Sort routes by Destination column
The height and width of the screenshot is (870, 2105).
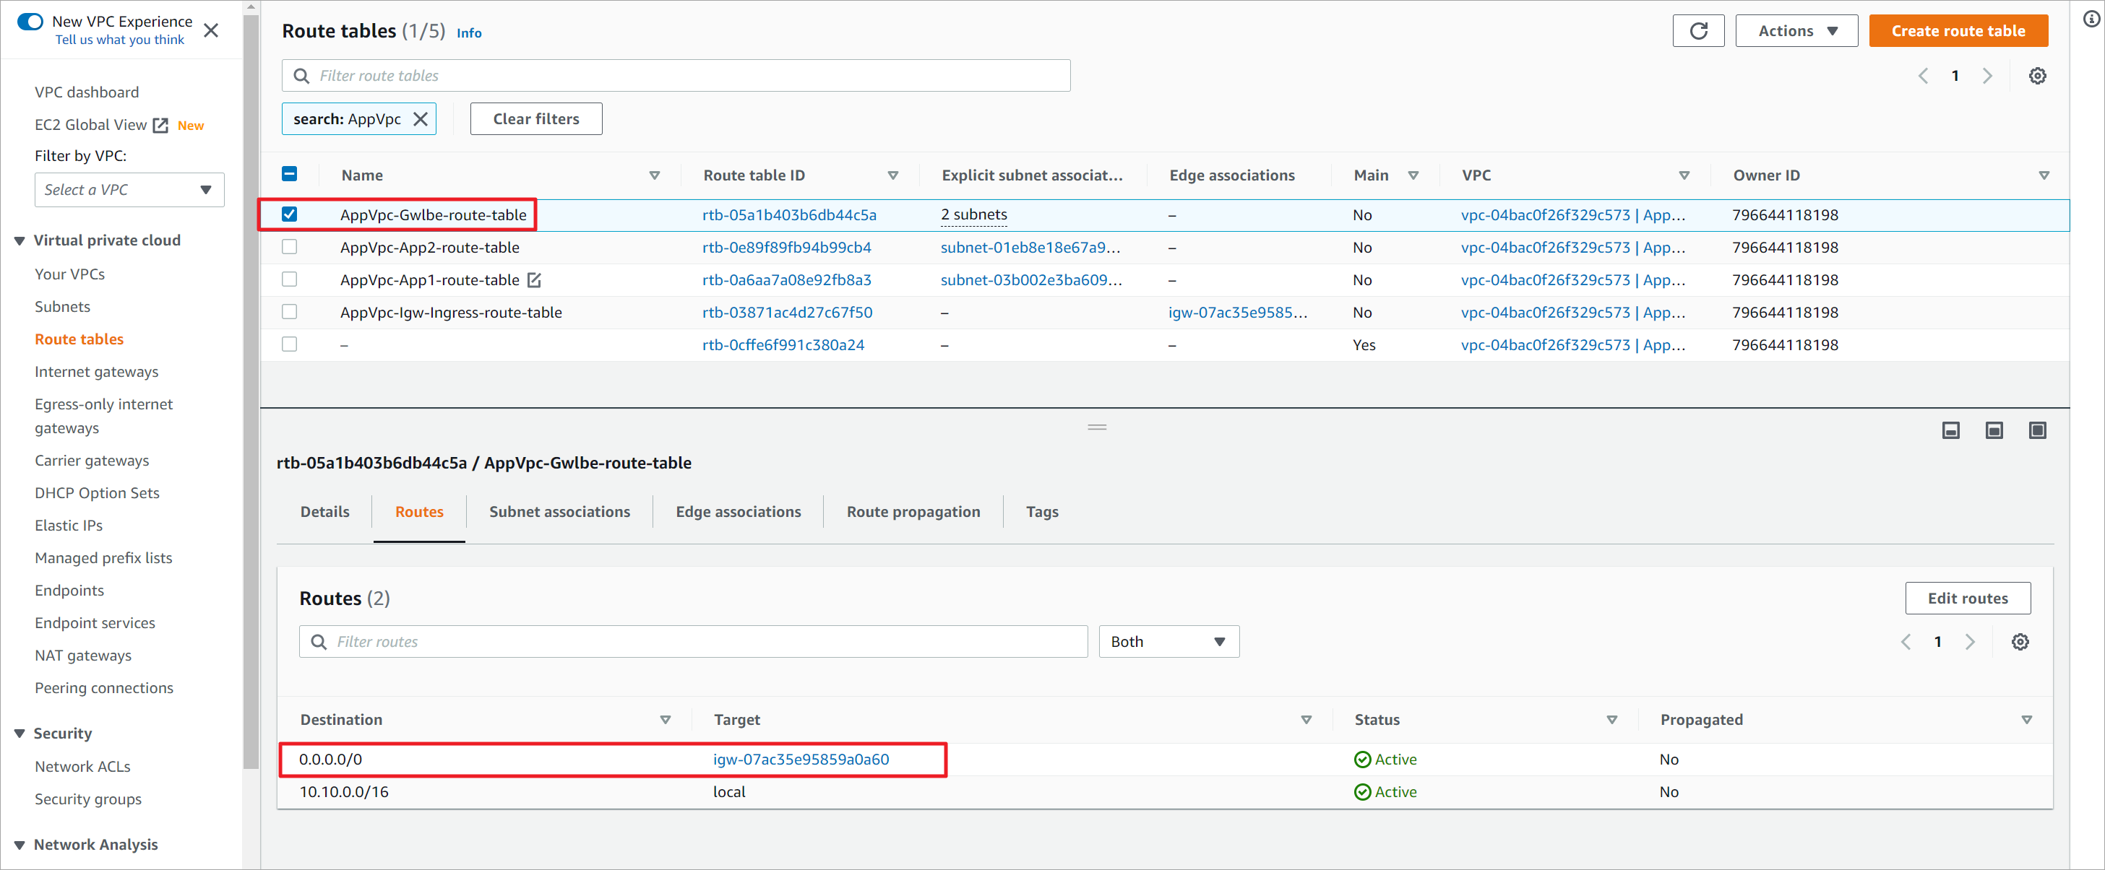tap(665, 720)
